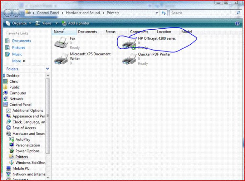Select Public folder in tree

pos(14,87)
